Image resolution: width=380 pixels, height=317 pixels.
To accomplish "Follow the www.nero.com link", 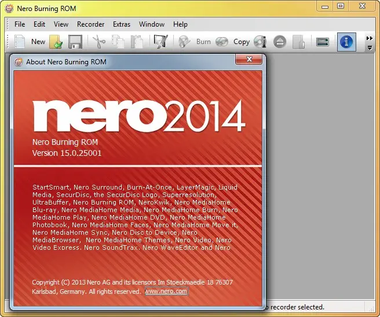I will coord(166,291).
